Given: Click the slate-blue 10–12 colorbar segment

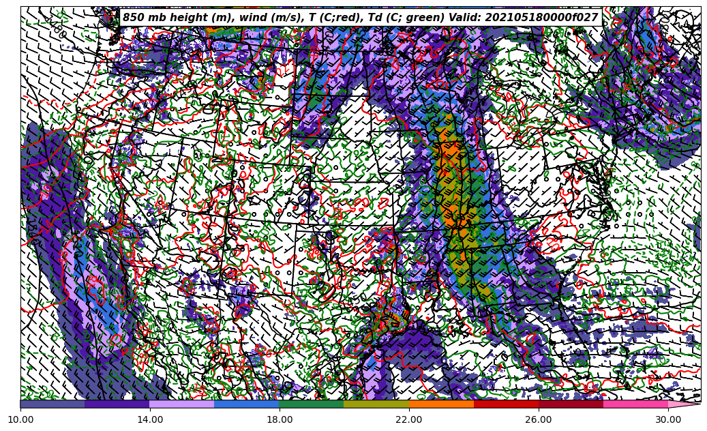Looking at the screenshot, I should 52,404.
